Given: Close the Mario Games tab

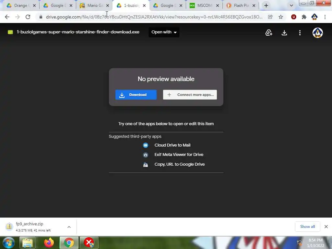Looking at the screenshot, I should pos(108,6).
